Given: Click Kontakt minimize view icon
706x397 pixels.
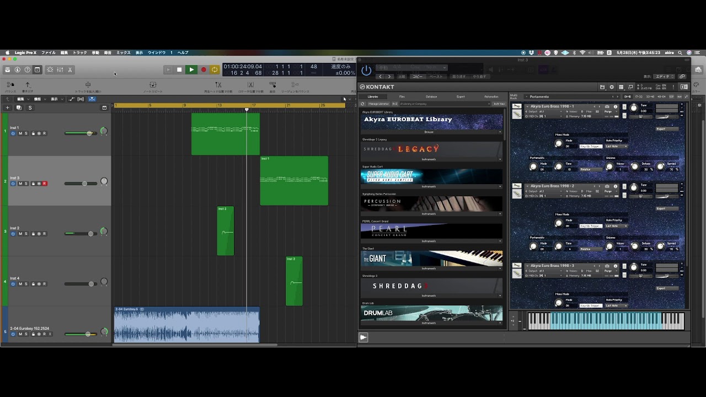Looking at the screenshot, I should click(630, 87).
